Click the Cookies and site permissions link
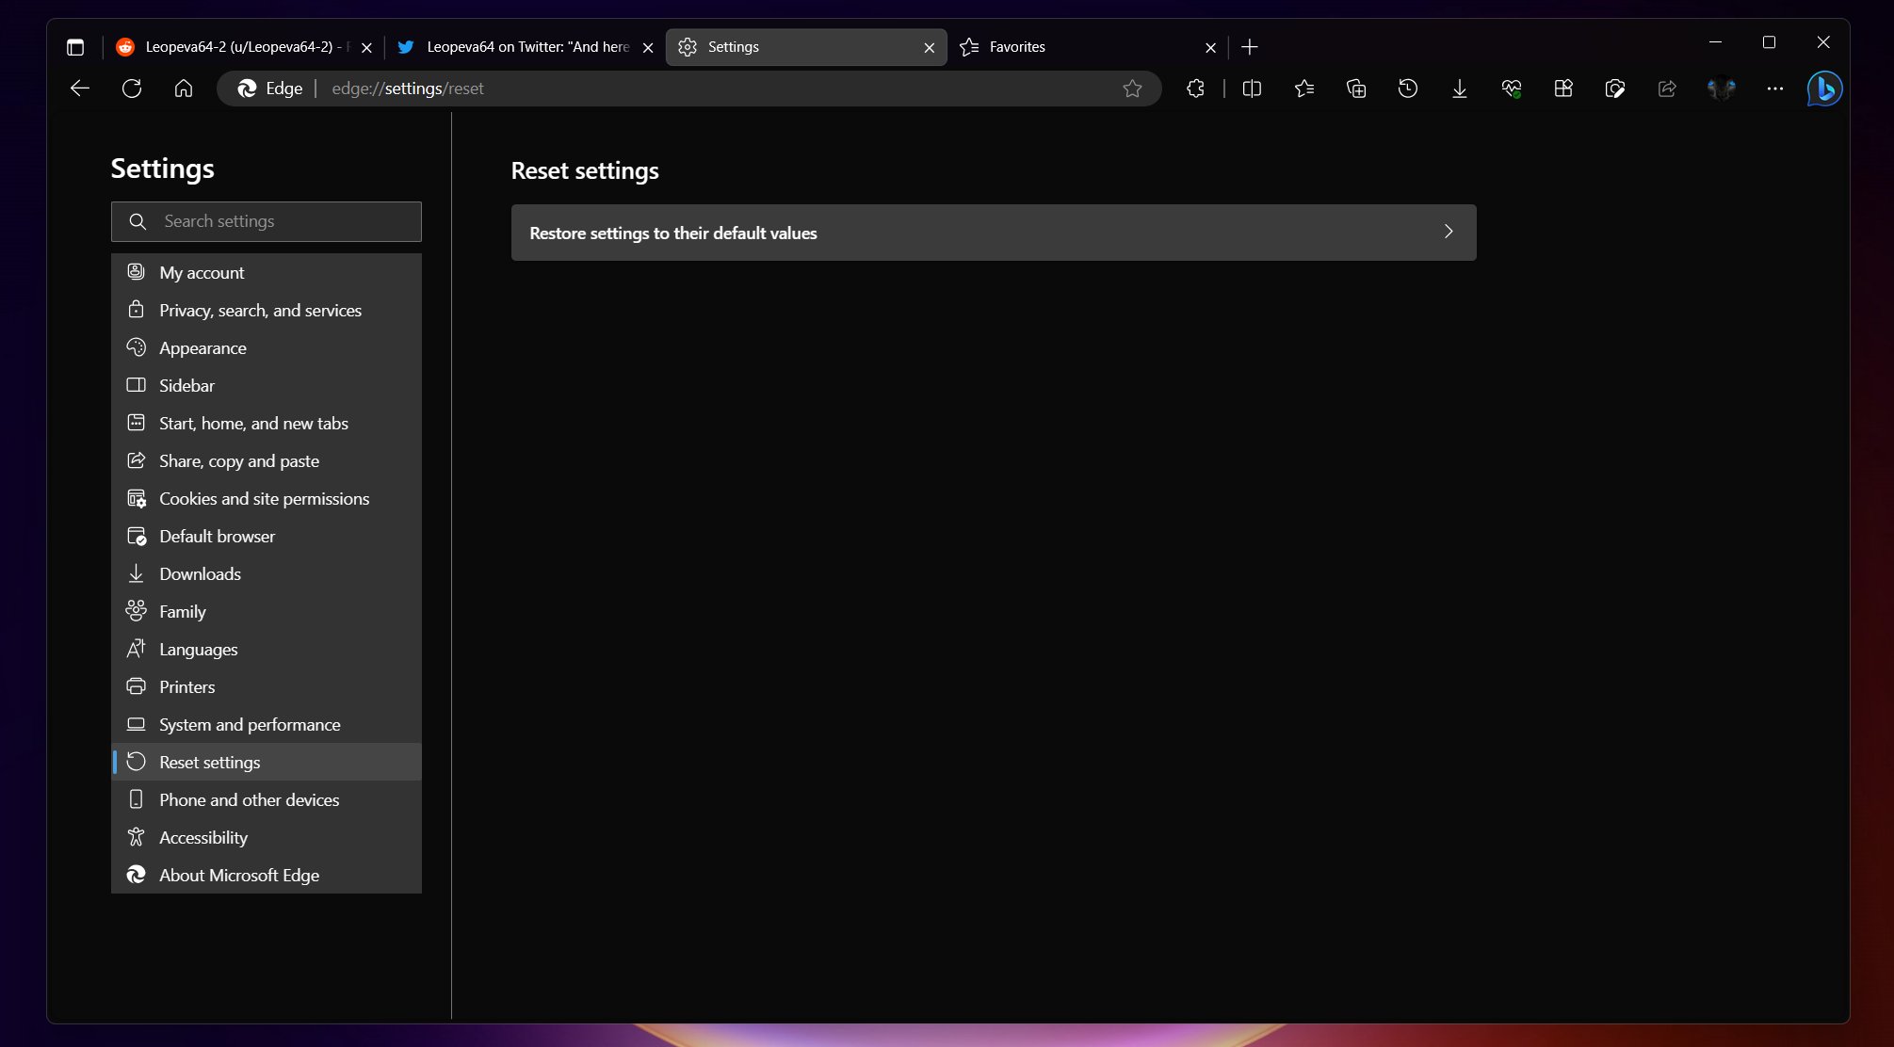1894x1047 pixels. click(x=263, y=498)
